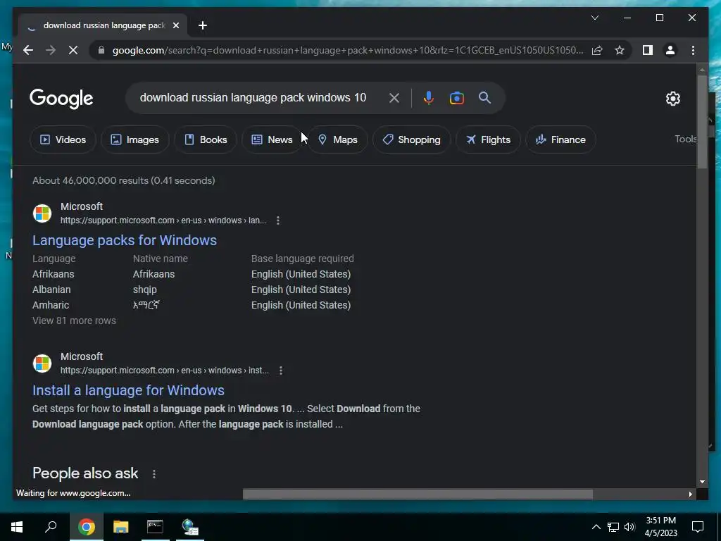
Task: Click the scroll down arrow
Action: [x=702, y=482]
